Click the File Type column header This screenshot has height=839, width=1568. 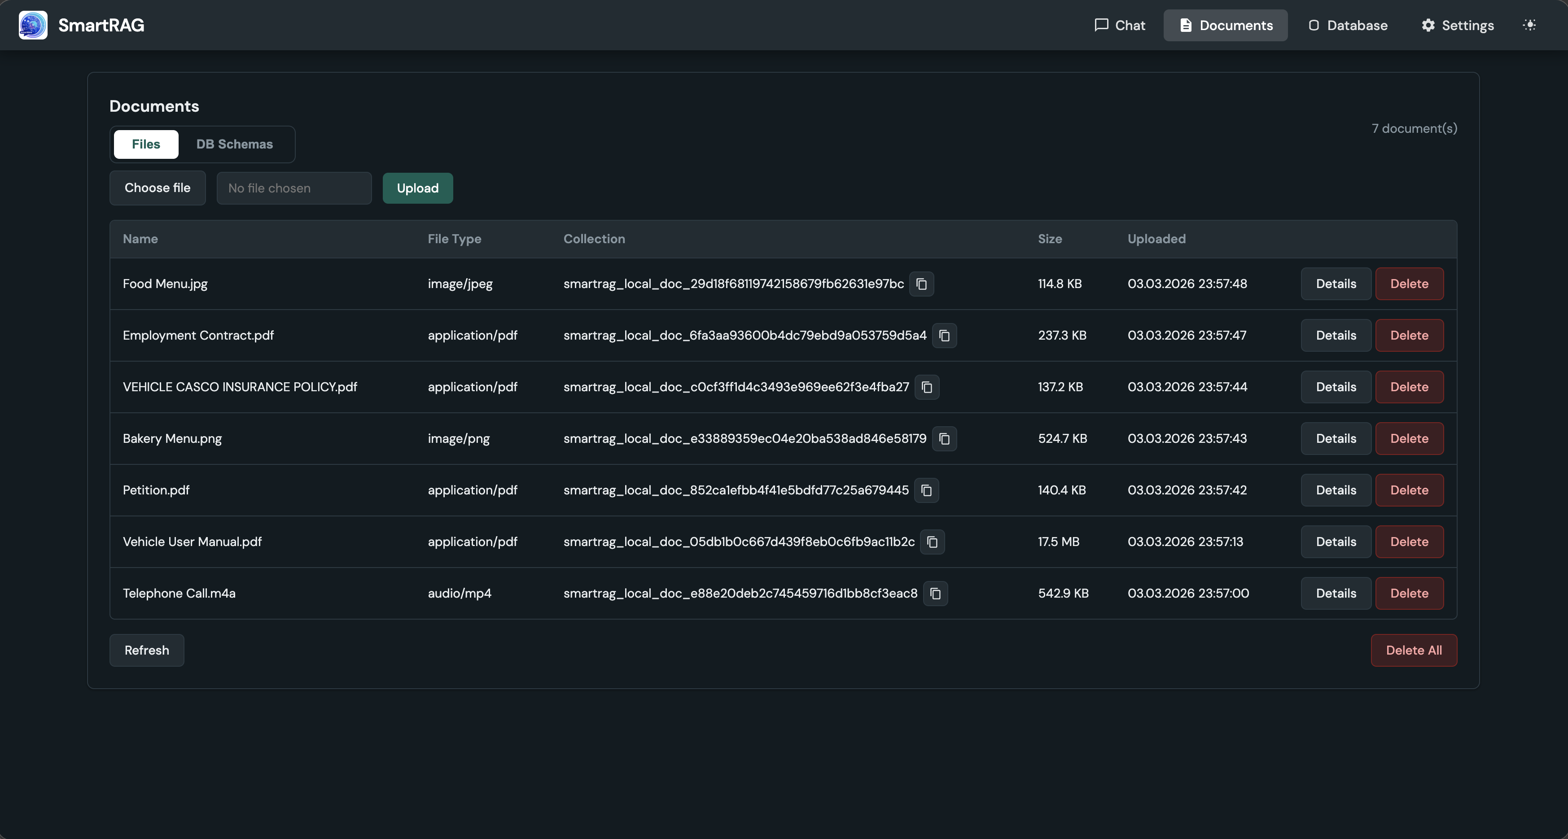[454, 239]
